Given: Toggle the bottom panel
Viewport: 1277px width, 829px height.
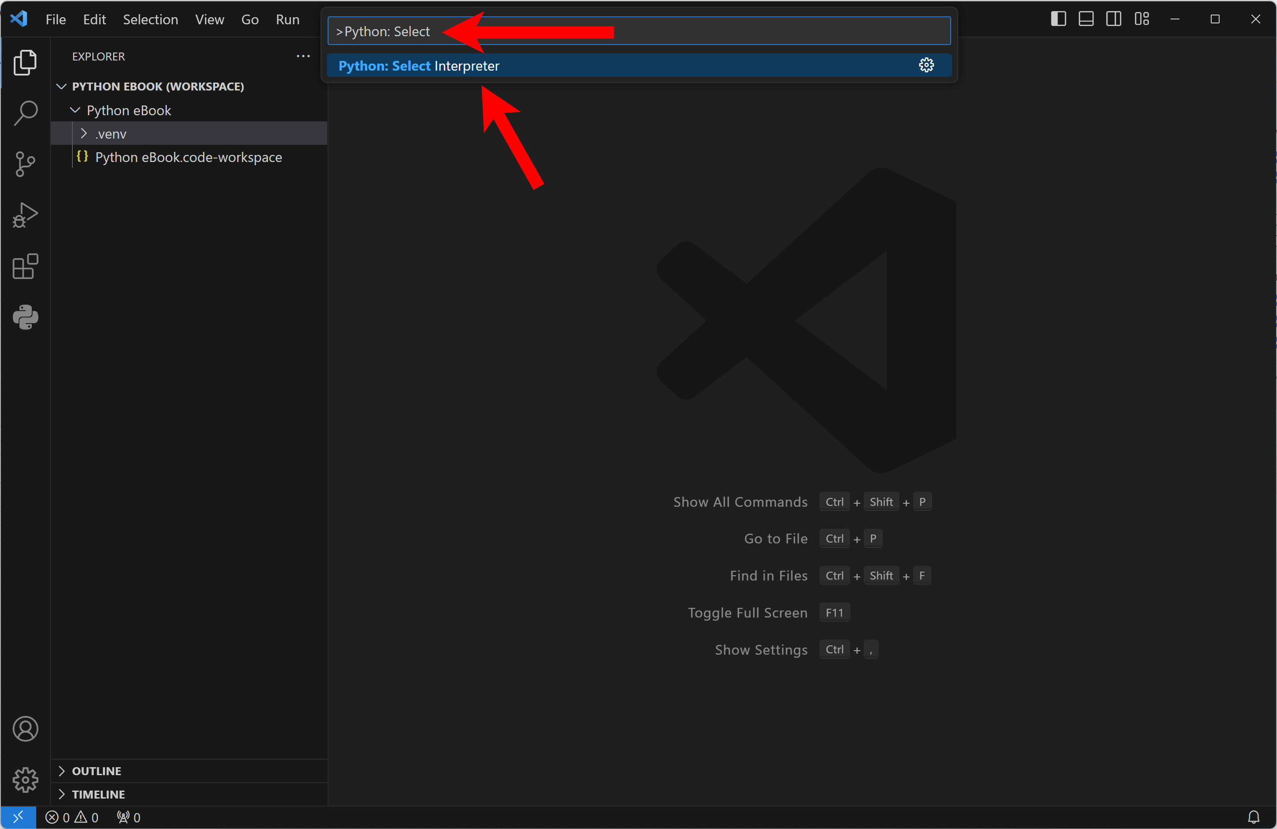Looking at the screenshot, I should [x=1086, y=19].
